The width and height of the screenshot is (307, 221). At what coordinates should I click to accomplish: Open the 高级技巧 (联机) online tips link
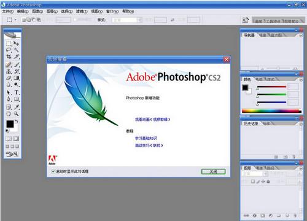coord(149,145)
